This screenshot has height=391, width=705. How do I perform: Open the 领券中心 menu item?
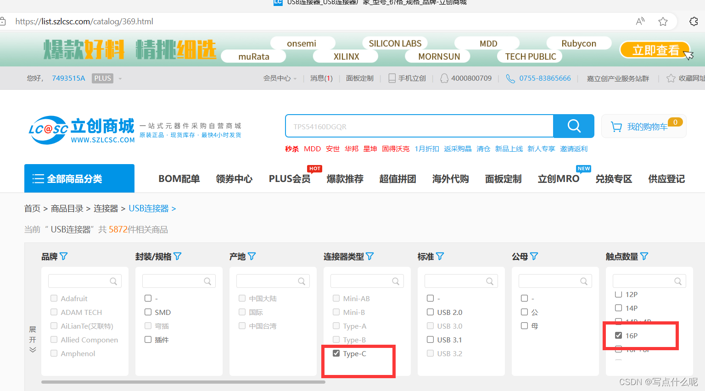[x=234, y=179]
